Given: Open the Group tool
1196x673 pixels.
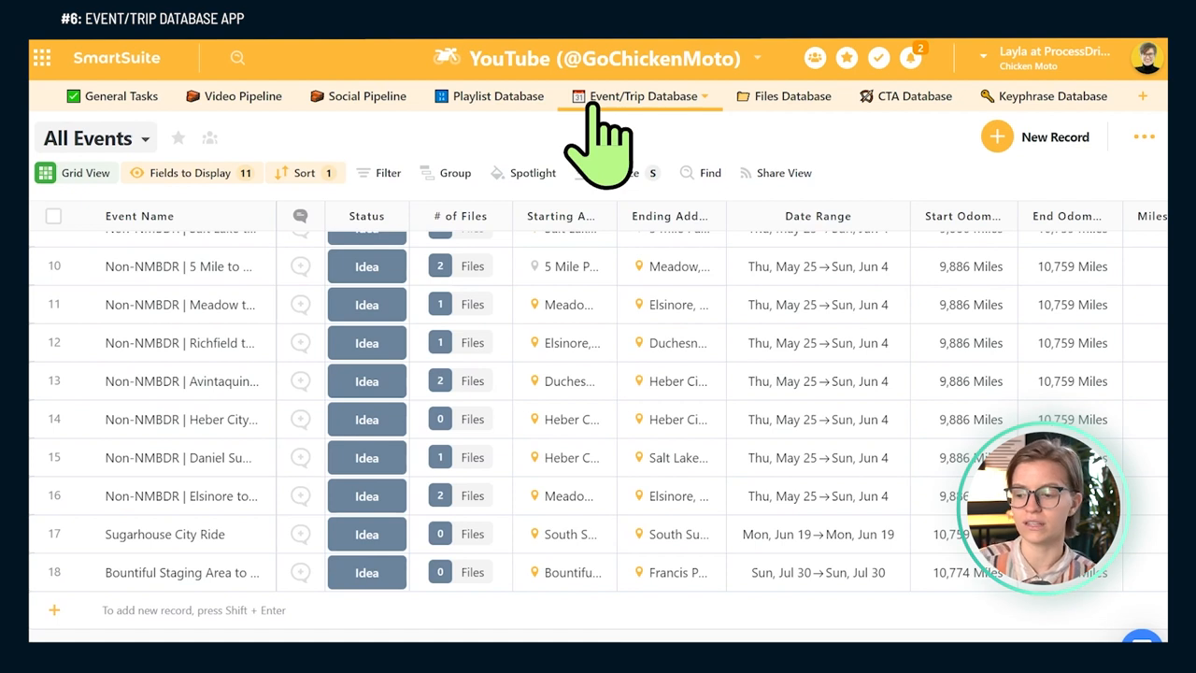Looking at the screenshot, I should point(446,173).
